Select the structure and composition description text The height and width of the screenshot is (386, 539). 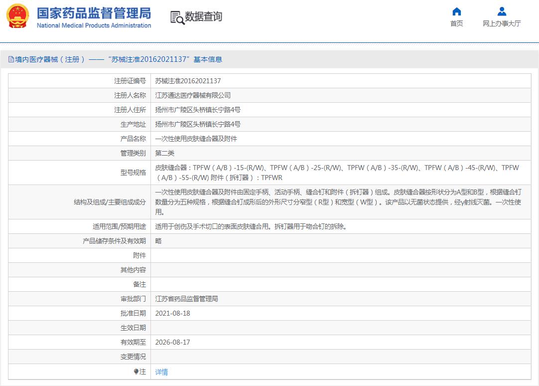[x=338, y=202]
